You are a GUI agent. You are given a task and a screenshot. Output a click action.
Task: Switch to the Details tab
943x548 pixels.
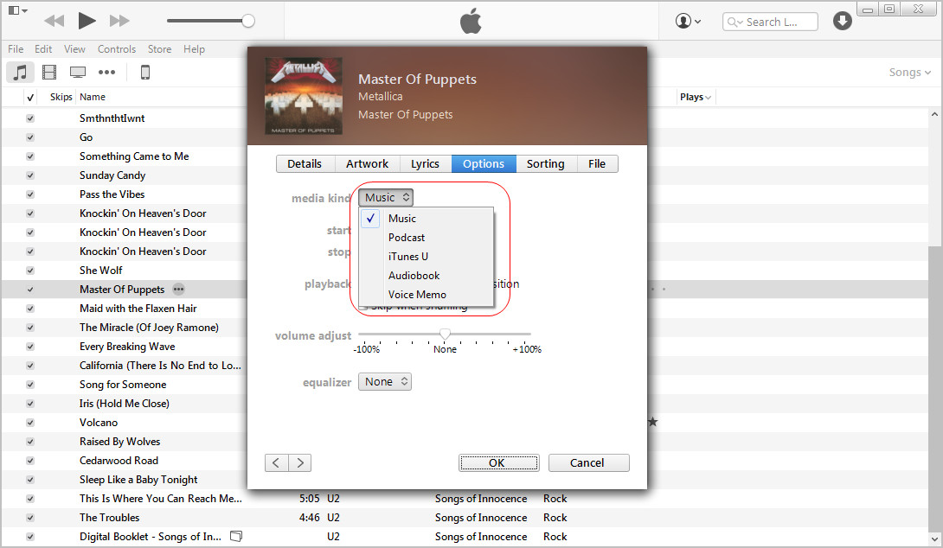coord(305,164)
